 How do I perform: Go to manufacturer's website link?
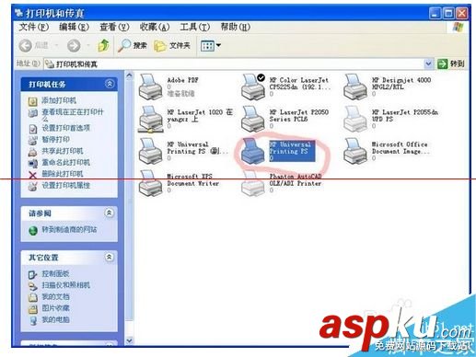coord(69,229)
